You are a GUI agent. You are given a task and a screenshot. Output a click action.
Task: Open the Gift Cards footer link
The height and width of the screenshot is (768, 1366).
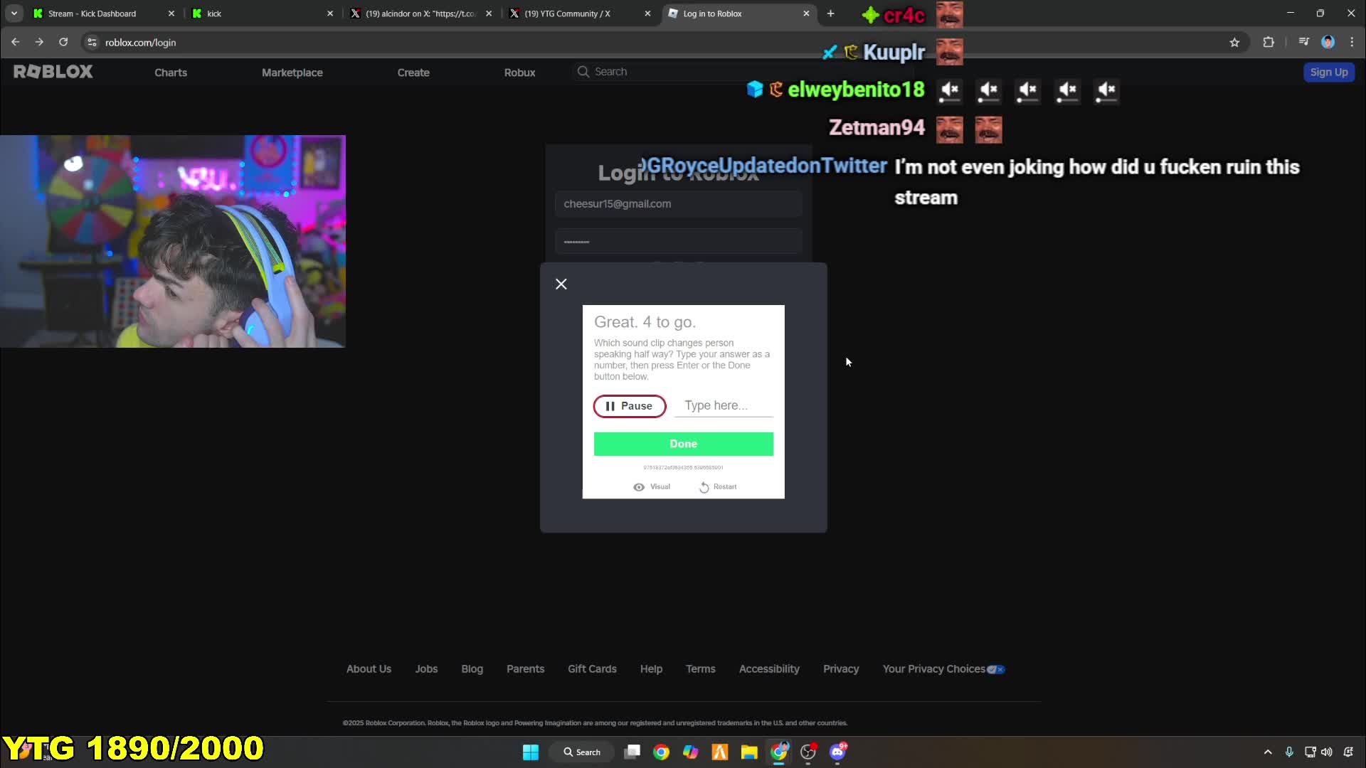tap(592, 669)
